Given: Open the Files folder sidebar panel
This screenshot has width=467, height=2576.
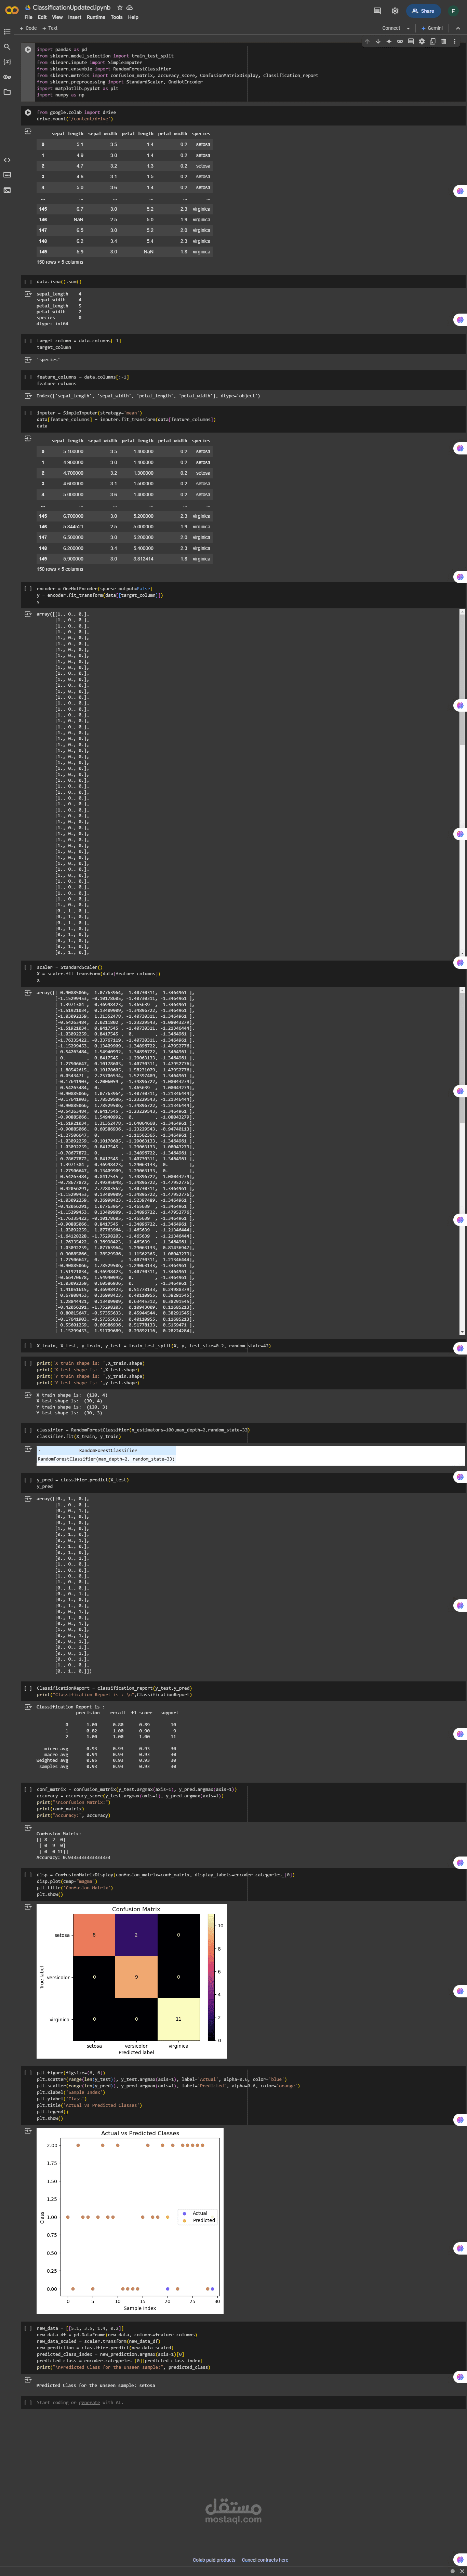Looking at the screenshot, I should tap(7, 92).
